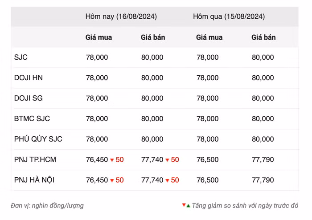
Task: Click Giá bán header under Hôm qua
Action: tap(263, 37)
